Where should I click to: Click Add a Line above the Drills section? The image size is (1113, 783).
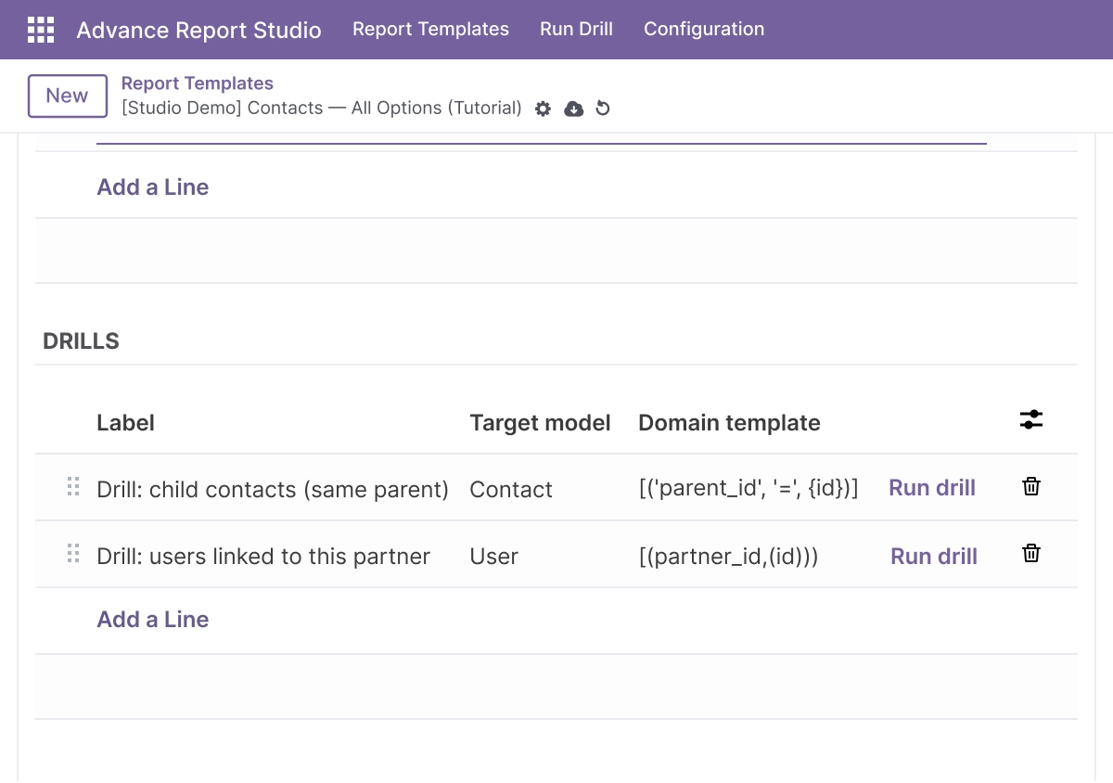click(153, 187)
